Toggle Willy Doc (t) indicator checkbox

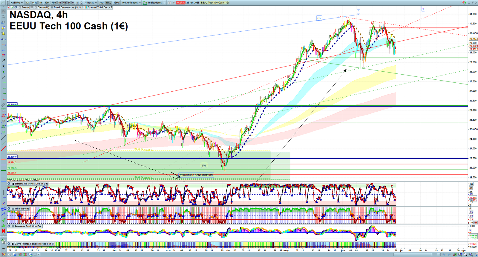coord(13,209)
